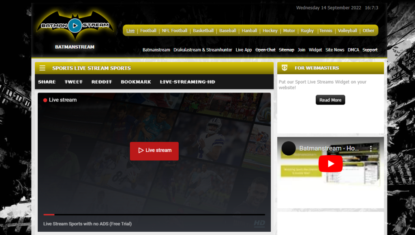Screen dimensions: 415x235
Task: Open the Tennis category
Action: (x=326, y=31)
